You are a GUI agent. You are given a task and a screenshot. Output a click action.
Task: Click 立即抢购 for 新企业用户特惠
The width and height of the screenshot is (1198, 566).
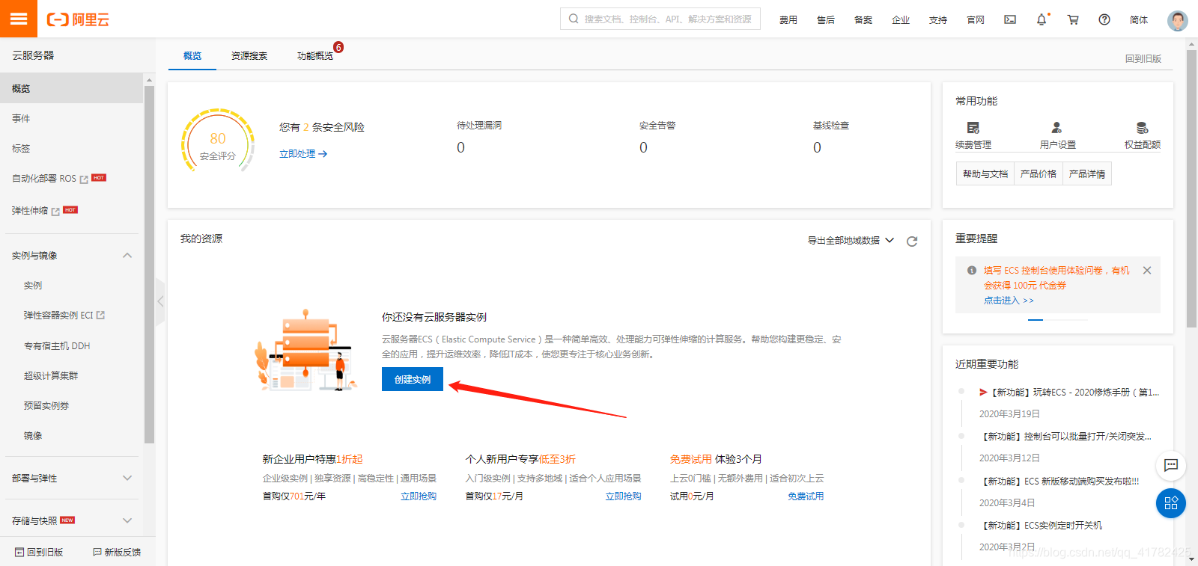pyautogui.click(x=419, y=496)
